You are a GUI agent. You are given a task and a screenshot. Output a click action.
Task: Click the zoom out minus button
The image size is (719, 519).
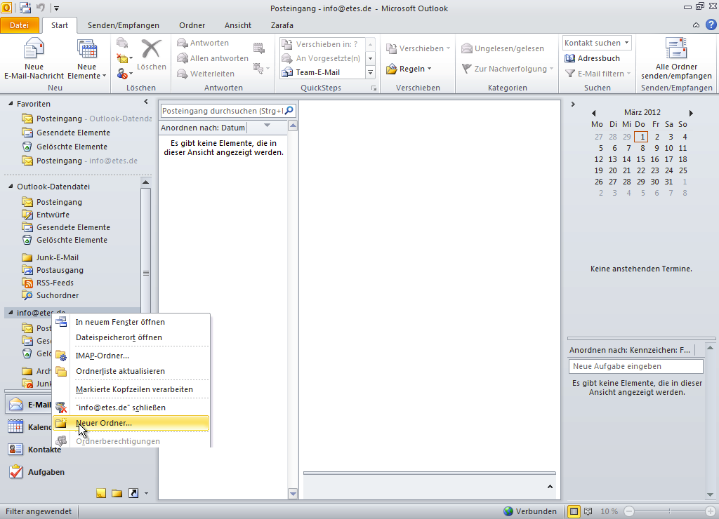pyautogui.click(x=629, y=511)
